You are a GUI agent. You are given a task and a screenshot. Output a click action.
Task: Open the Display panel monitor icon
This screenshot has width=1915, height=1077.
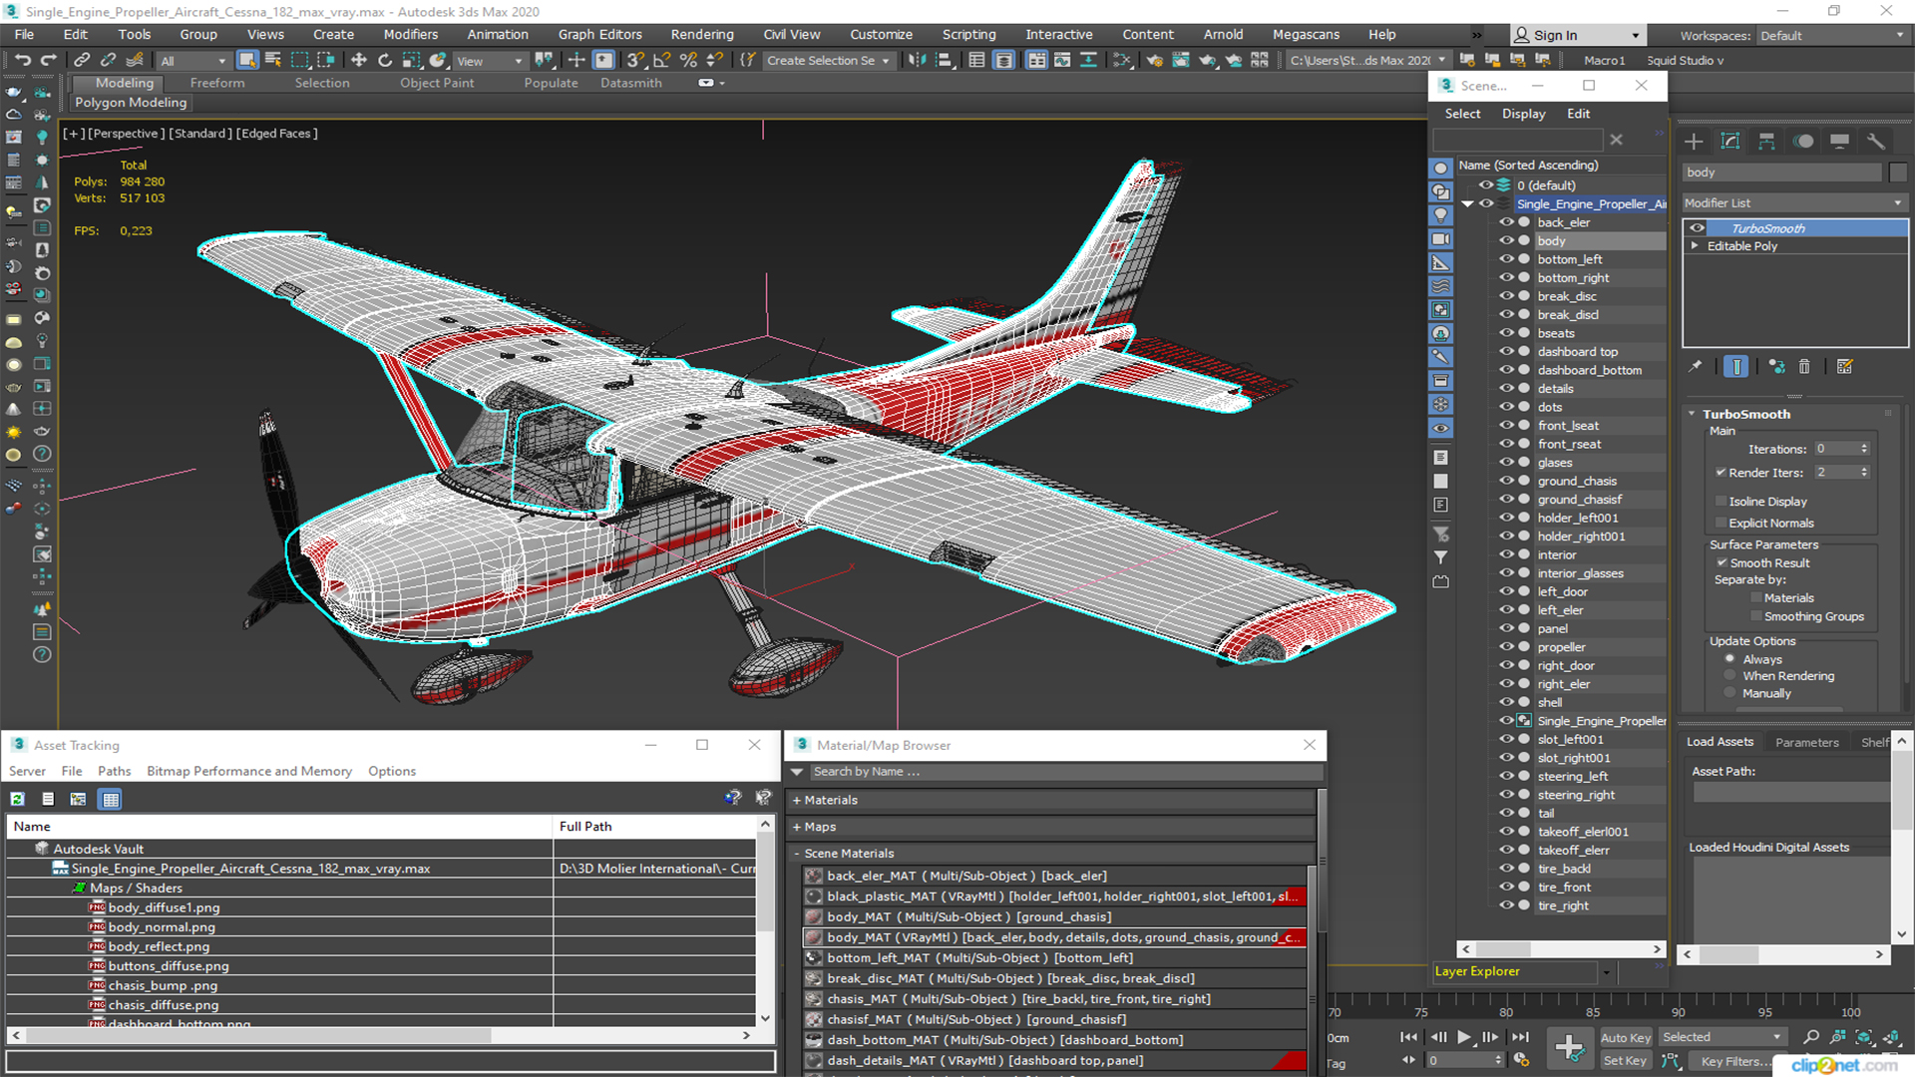(x=1840, y=142)
